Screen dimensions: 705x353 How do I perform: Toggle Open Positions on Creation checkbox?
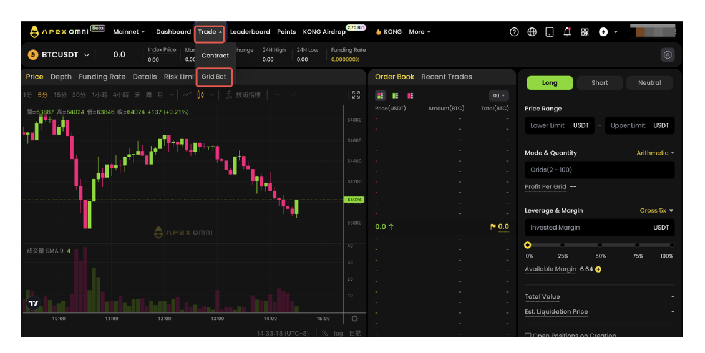[x=528, y=336]
